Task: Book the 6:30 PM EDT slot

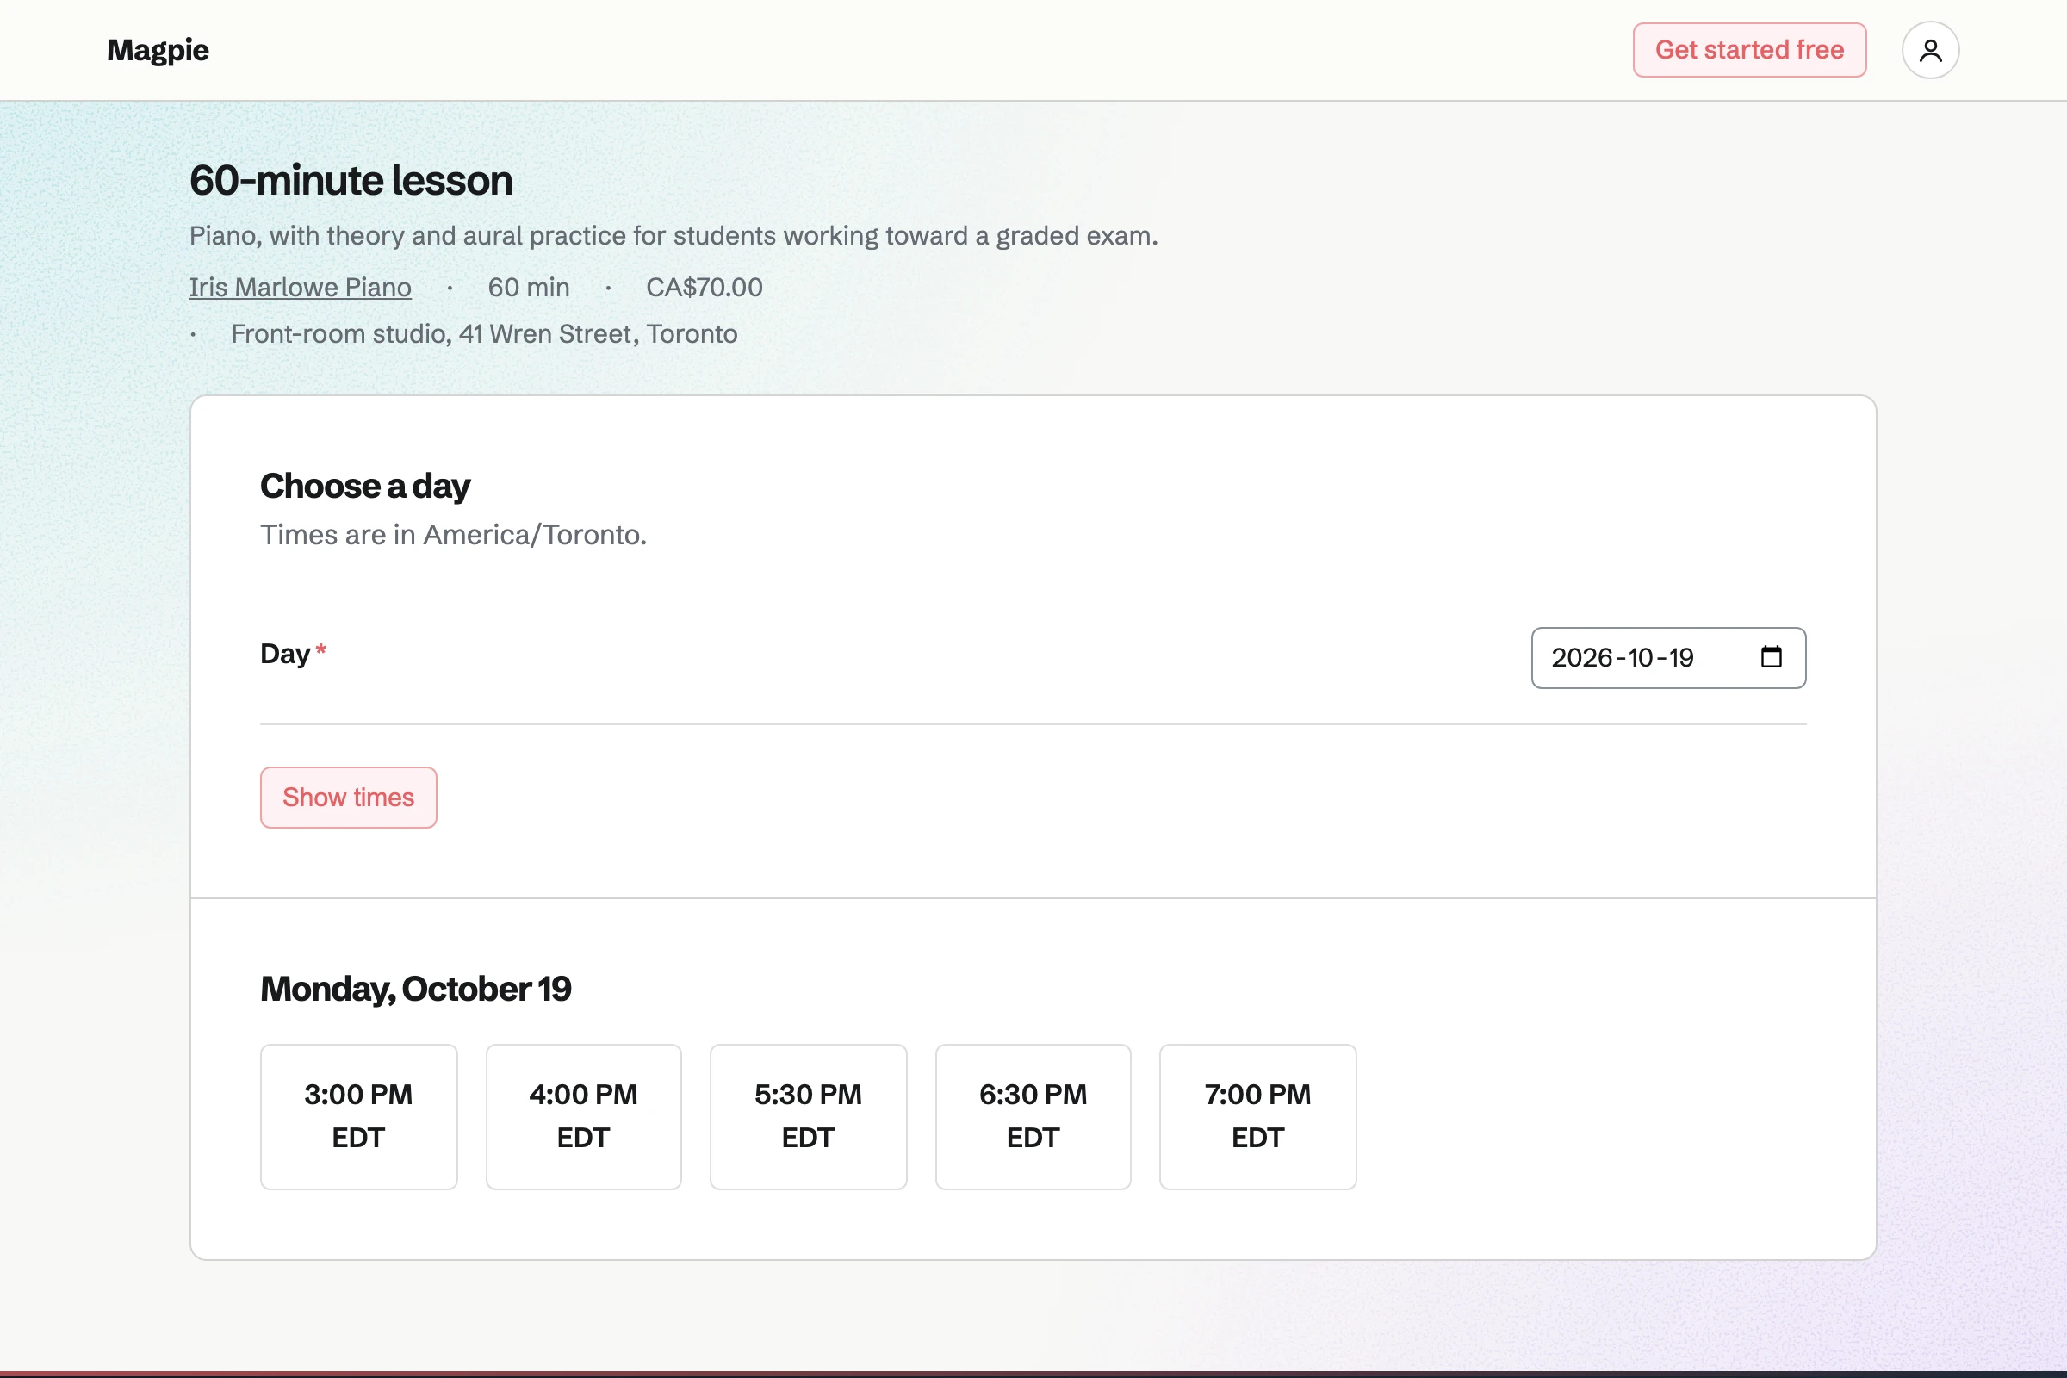Action: [1033, 1116]
